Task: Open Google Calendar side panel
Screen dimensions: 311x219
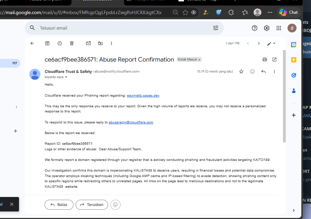Action: point(293,45)
